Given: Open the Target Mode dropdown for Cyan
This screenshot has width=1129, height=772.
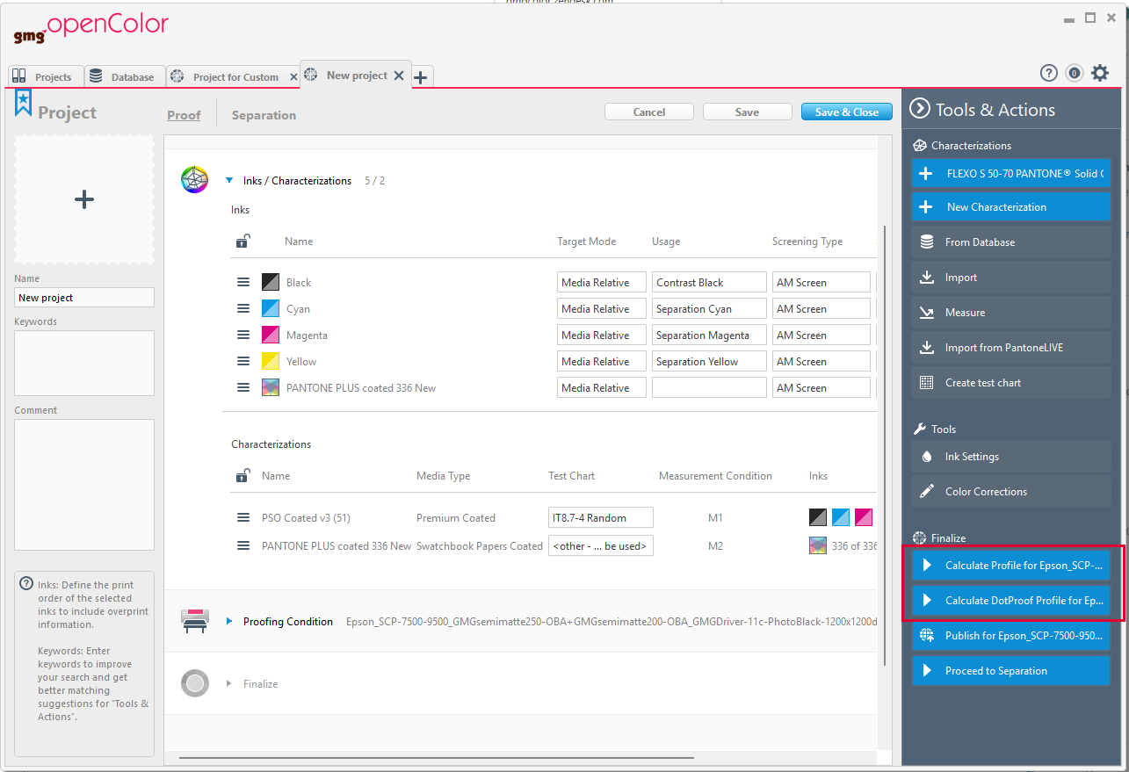Looking at the screenshot, I should [601, 308].
